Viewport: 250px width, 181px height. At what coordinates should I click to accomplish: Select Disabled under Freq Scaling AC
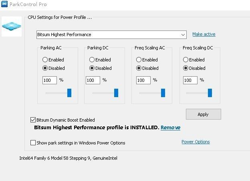pyautogui.click(x=139, y=68)
